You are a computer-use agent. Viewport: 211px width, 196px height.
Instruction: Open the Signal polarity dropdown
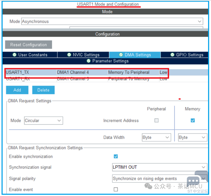coord(160,179)
